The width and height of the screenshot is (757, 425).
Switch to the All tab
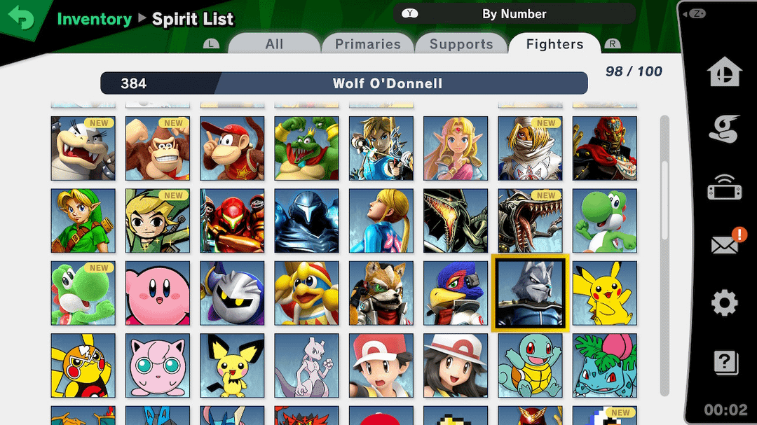274,44
